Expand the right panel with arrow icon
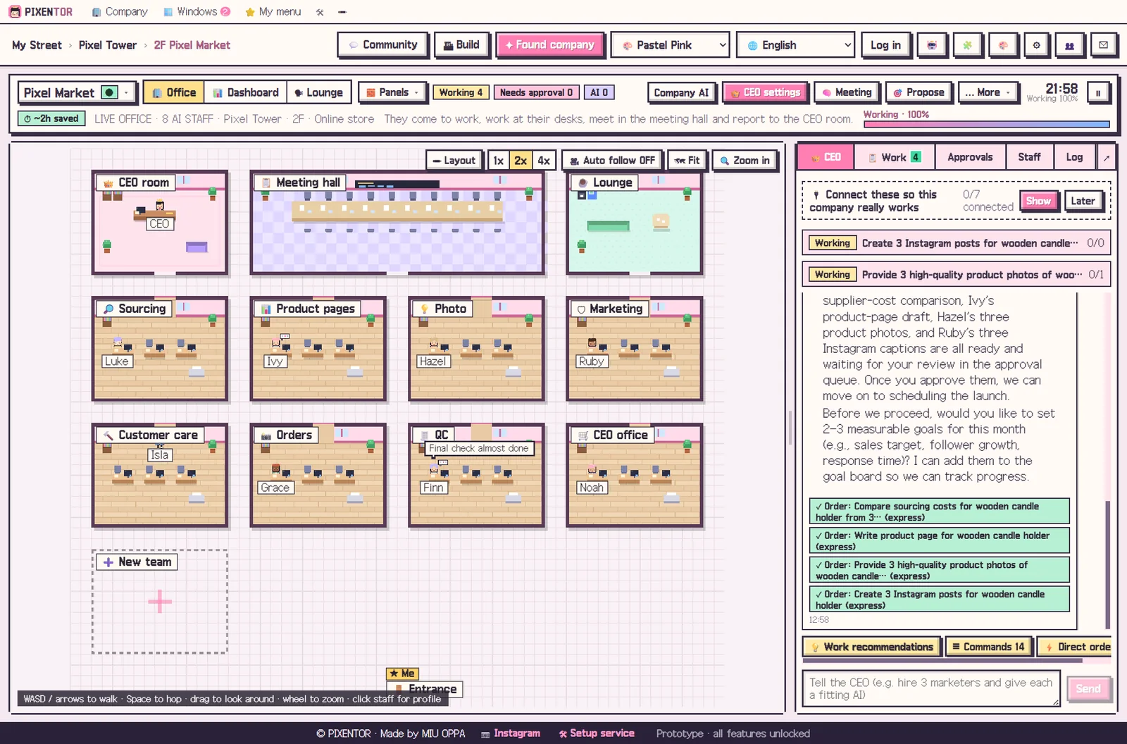This screenshot has height=744, width=1127. 1106,158
